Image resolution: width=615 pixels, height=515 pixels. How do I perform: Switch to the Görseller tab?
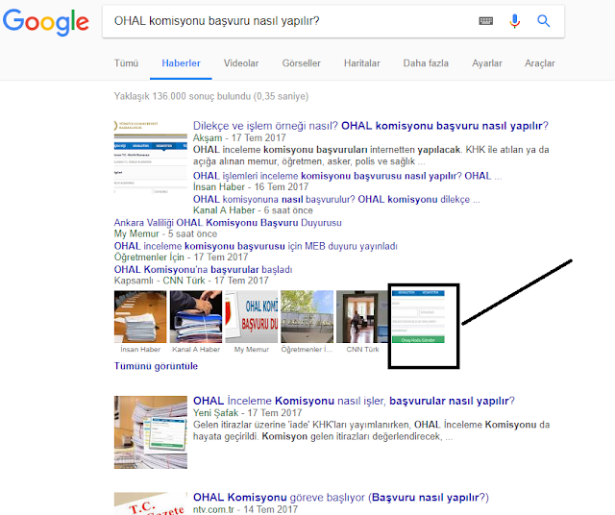tap(301, 63)
